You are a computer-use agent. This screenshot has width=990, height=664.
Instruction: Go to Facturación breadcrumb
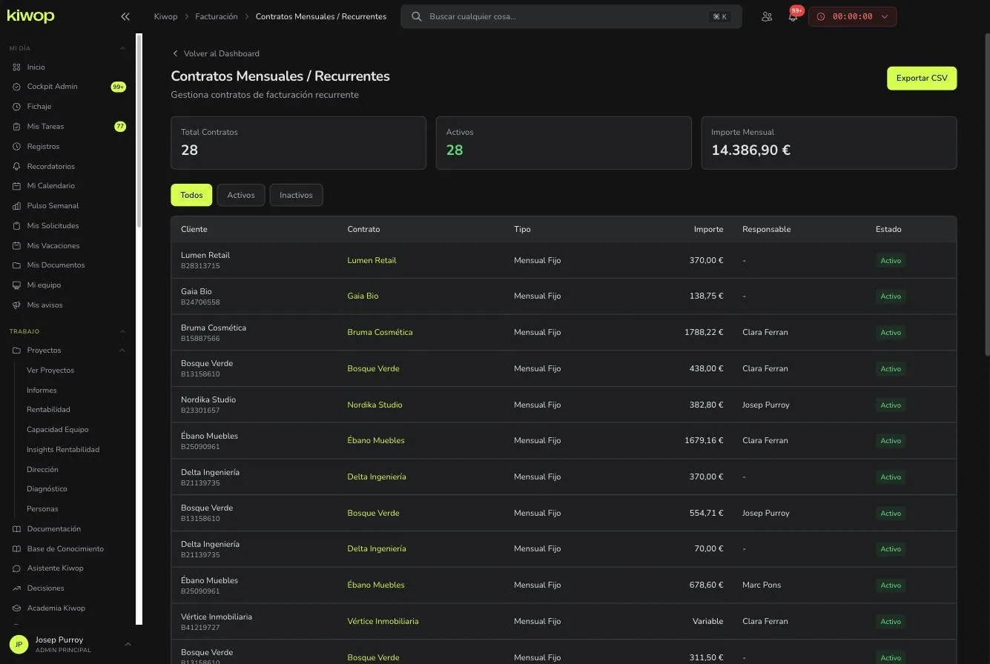click(217, 16)
